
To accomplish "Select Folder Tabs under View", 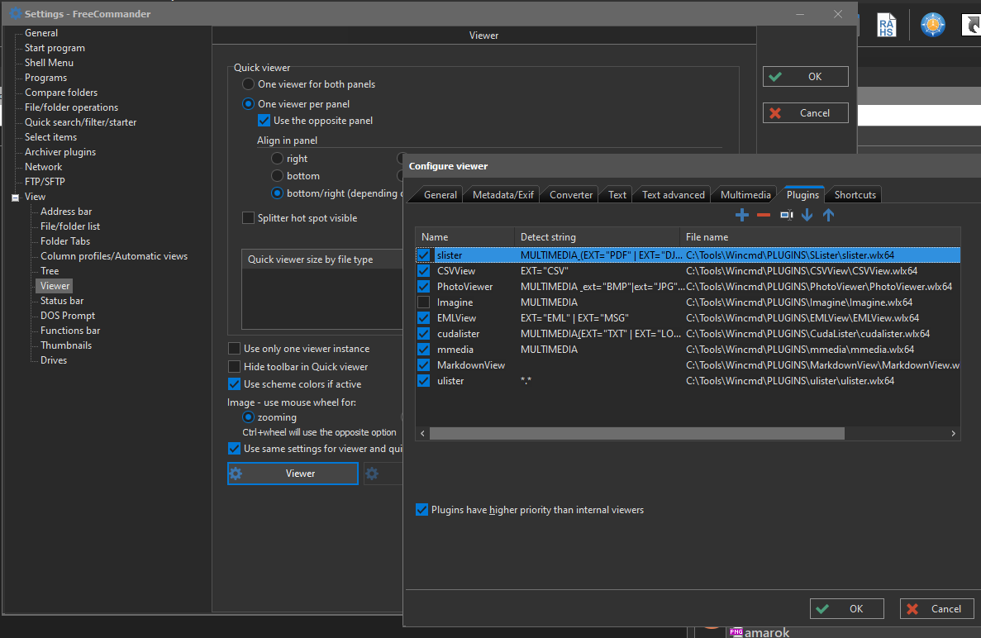I will [65, 240].
